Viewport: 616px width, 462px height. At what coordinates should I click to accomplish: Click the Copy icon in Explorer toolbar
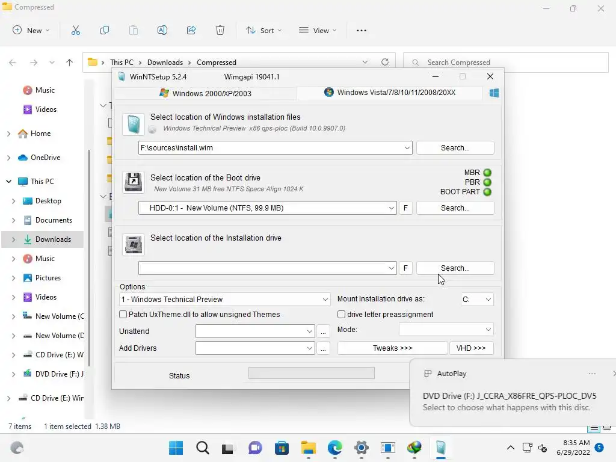pyautogui.click(x=105, y=30)
